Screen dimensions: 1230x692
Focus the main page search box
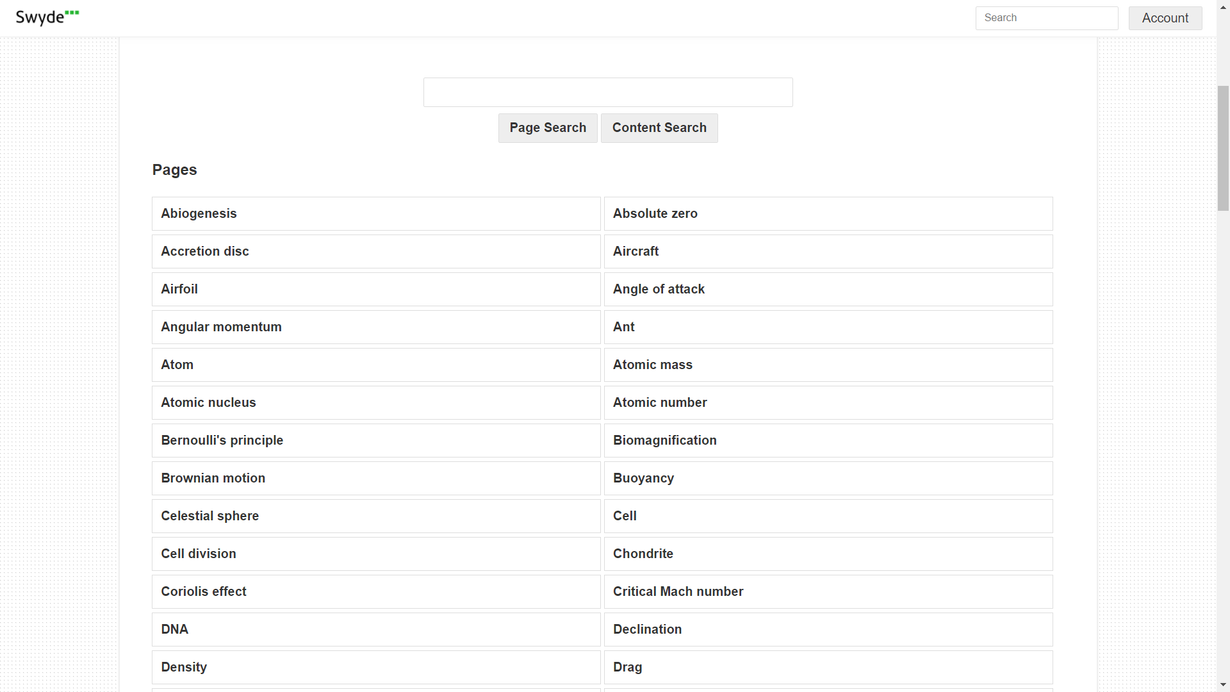(607, 92)
